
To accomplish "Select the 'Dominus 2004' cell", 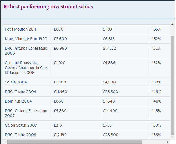I will click(27, 101).
